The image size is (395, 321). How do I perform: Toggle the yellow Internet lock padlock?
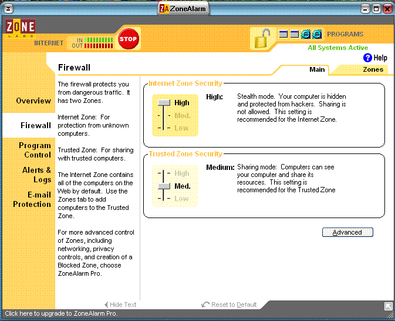click(x=262, y=38)
